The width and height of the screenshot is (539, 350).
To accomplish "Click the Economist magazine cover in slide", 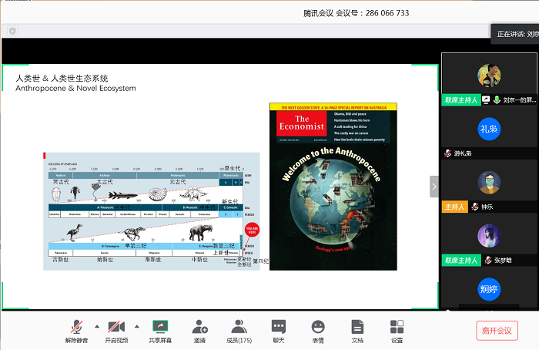I will [x=333, y=186].
